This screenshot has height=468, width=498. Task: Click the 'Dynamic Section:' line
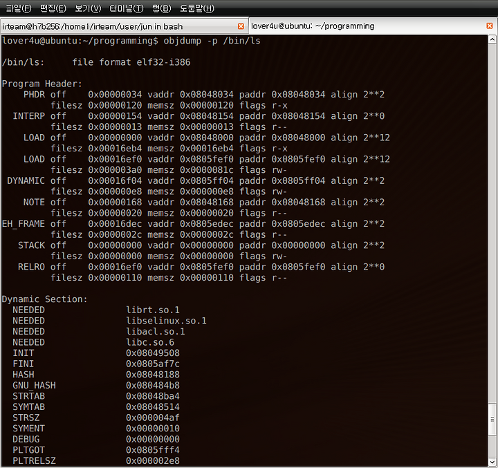[x=44, y=299]
